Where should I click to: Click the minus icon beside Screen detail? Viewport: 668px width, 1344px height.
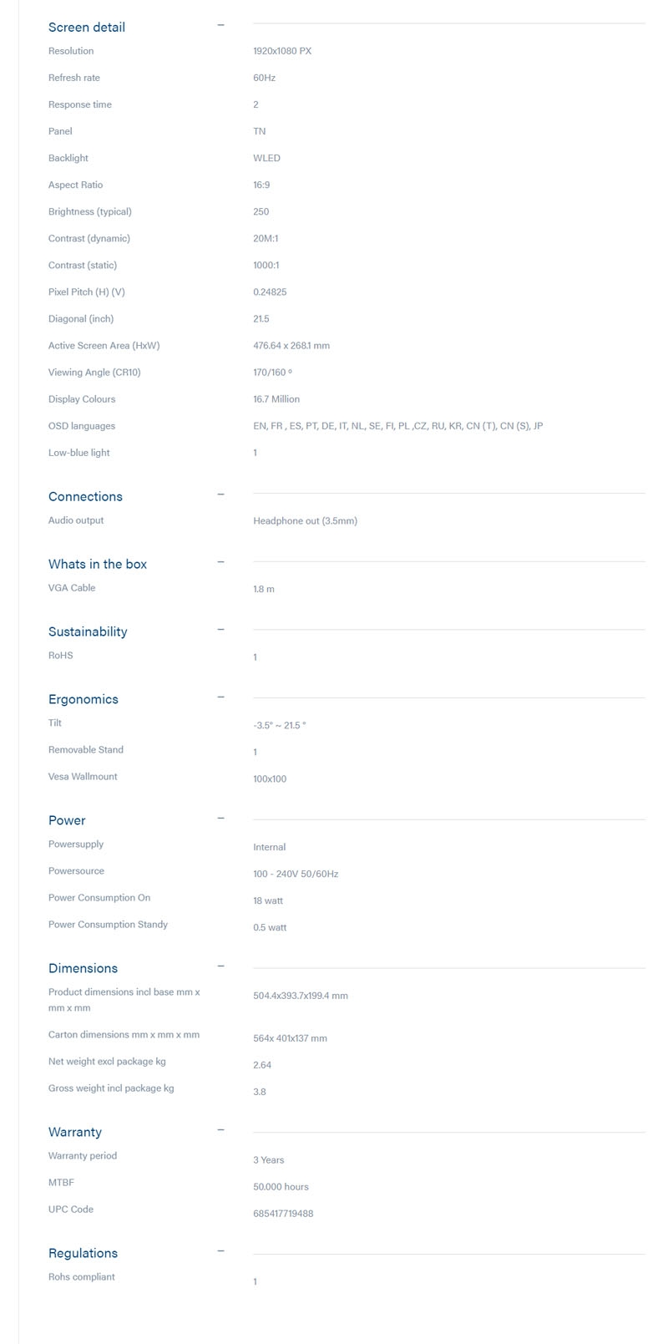pyautogui.click(x=220, y=25)
